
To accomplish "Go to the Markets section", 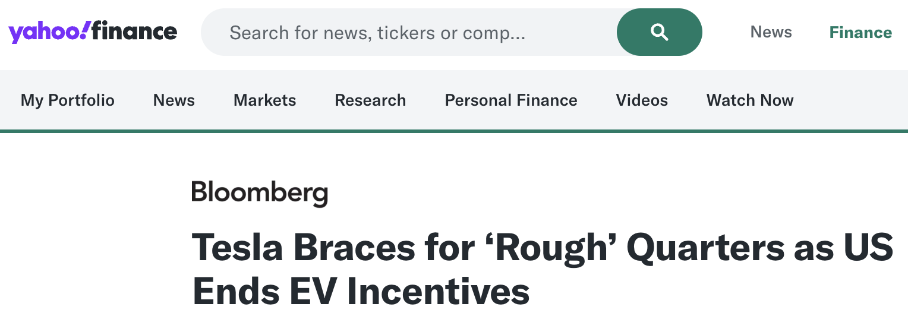I will pos(264,100).
